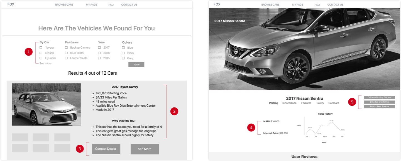Tick the Nissan checkbox

point(41,53)
